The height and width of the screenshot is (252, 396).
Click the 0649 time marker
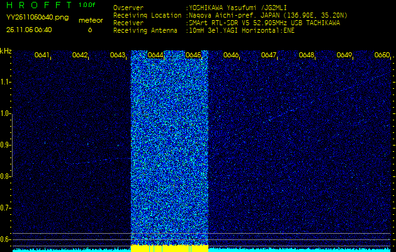point(344,55)
